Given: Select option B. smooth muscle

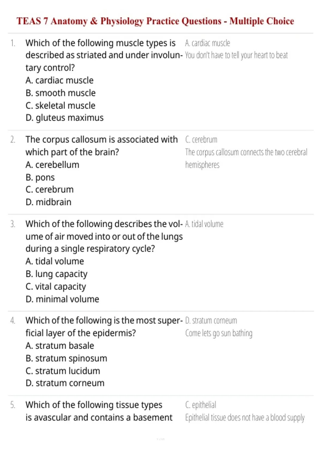Looking at the screenshot, I should point(60,93).
